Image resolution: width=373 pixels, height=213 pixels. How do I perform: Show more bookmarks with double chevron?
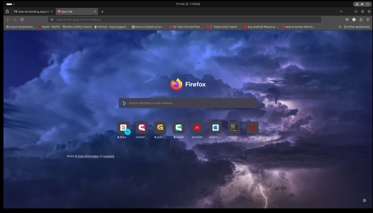[x=340, y=27]
